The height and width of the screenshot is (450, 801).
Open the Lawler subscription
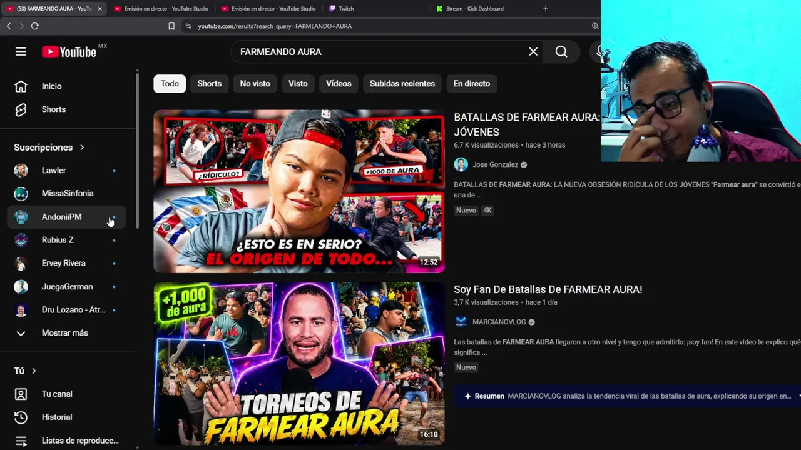tap(66, 171)
